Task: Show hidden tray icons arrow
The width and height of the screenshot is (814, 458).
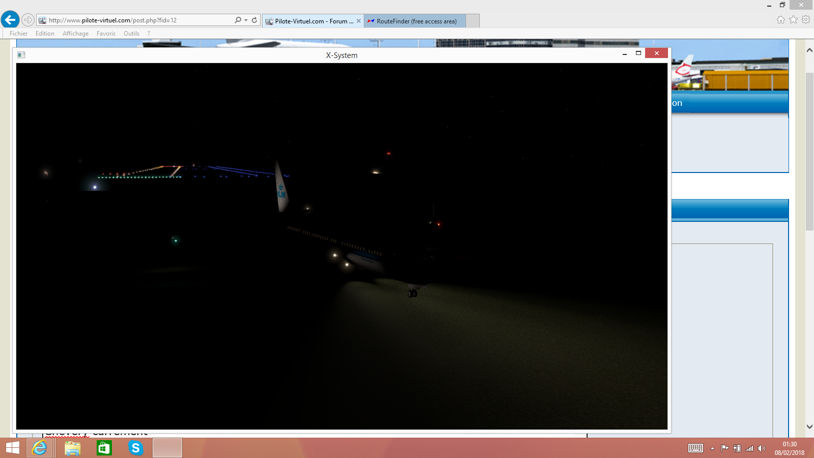Action: click(712, 448)
